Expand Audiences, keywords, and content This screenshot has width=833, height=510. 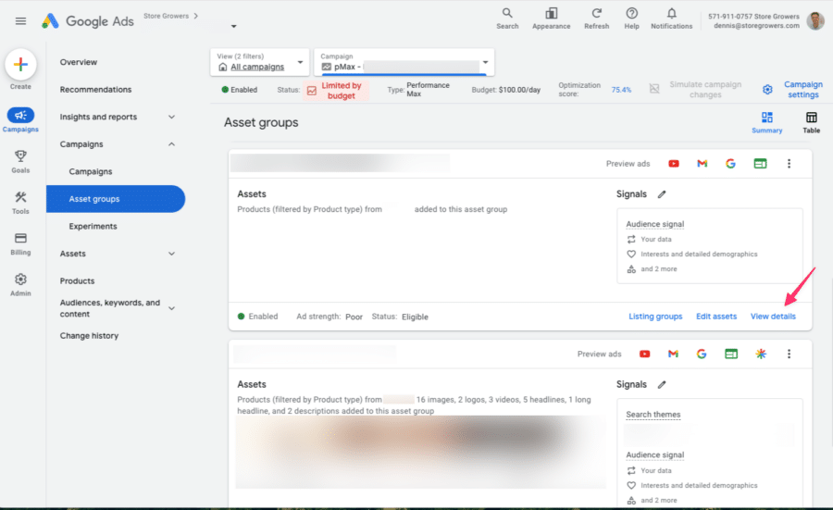(x=171, y=308)
